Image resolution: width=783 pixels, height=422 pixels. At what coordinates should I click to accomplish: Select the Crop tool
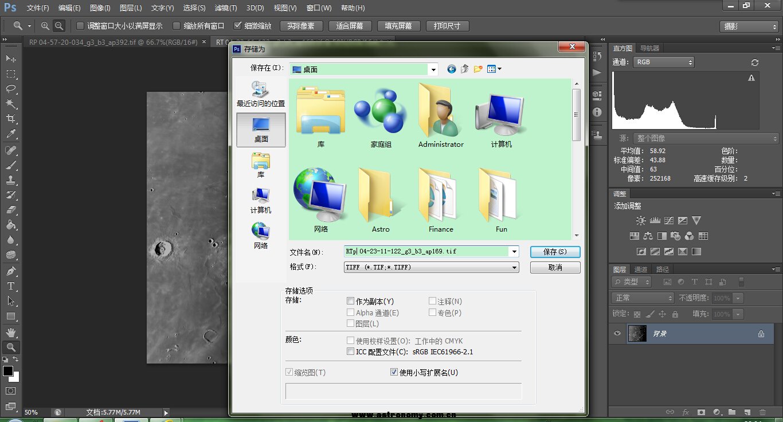click(11, 119)
